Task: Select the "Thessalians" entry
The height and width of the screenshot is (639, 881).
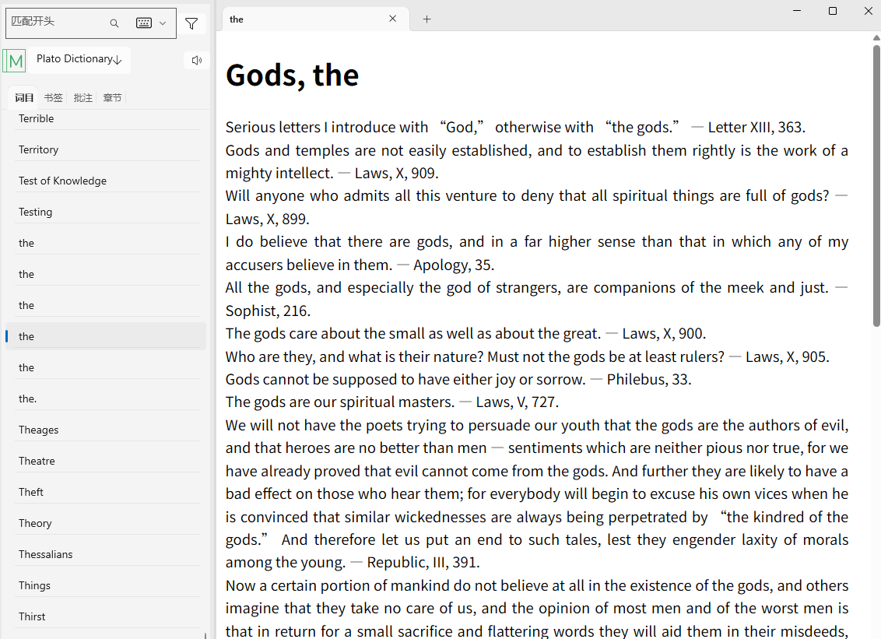Action: [x=45, y=553]
